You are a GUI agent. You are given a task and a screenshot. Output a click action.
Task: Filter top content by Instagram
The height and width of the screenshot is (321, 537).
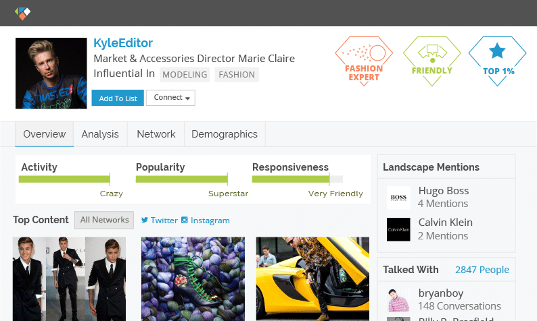pyautogui.click(x=210, y=220)
